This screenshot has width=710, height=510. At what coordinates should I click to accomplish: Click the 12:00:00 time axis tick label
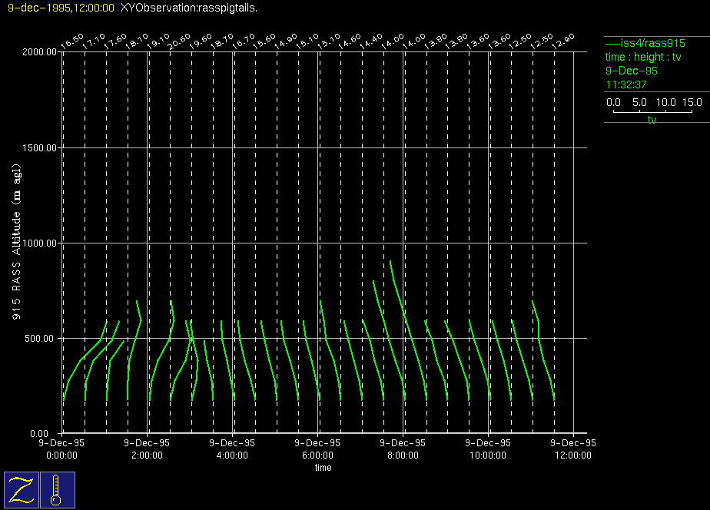[574, 455]
